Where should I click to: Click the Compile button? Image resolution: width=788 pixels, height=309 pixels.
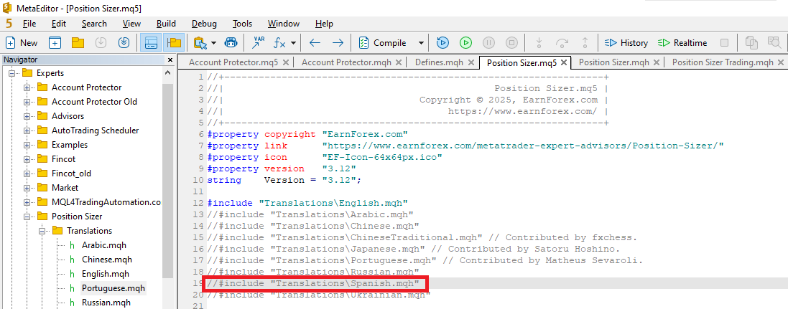click(x=383, y=42)
